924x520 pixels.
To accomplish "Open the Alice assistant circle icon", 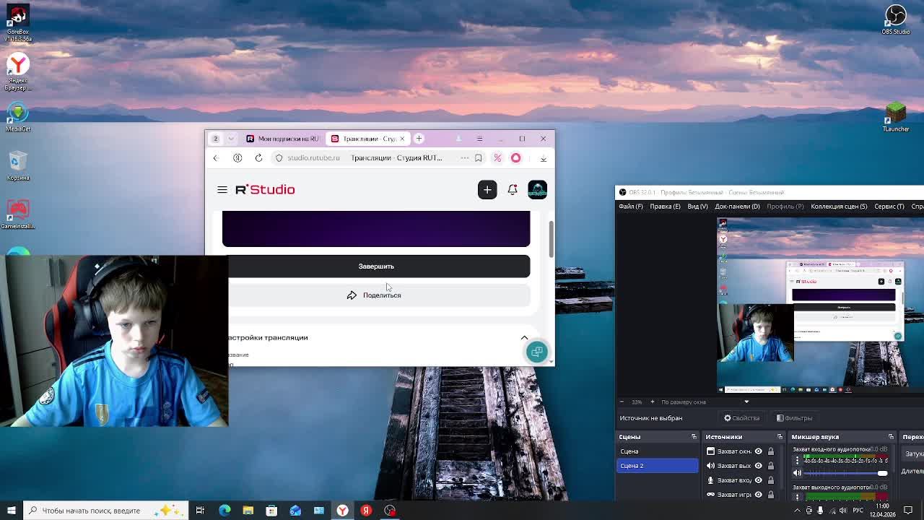I will pos(516,157).
